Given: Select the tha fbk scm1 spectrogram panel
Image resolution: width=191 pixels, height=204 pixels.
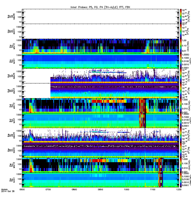Looking at the screenshot, I should [x=100, y=61].
